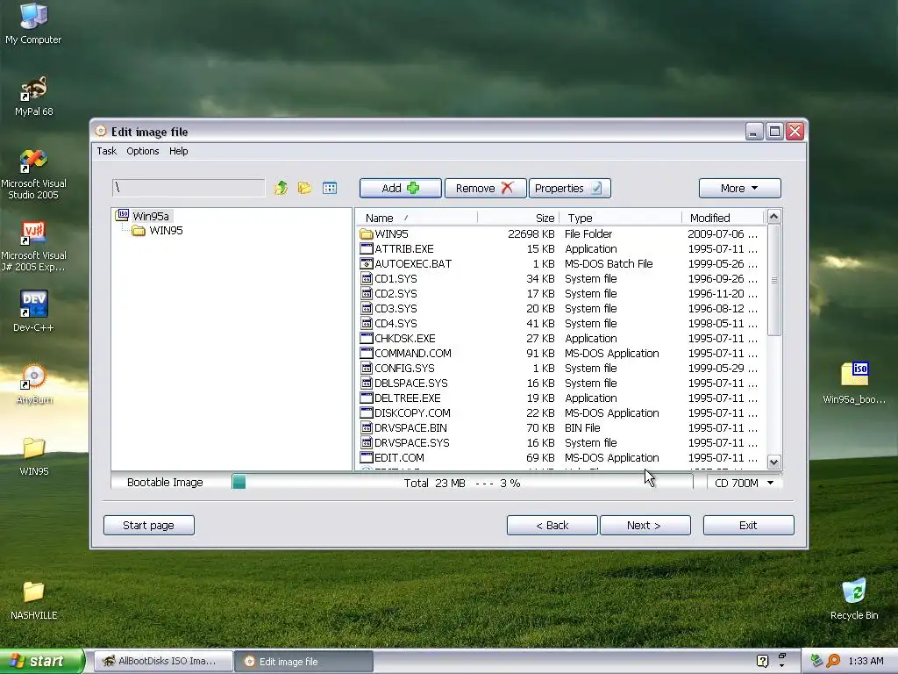Select Microsoft Visual Studio 2005 desktop icon
898x674 pixels.
pyautogui.click(x=33, y=175)
